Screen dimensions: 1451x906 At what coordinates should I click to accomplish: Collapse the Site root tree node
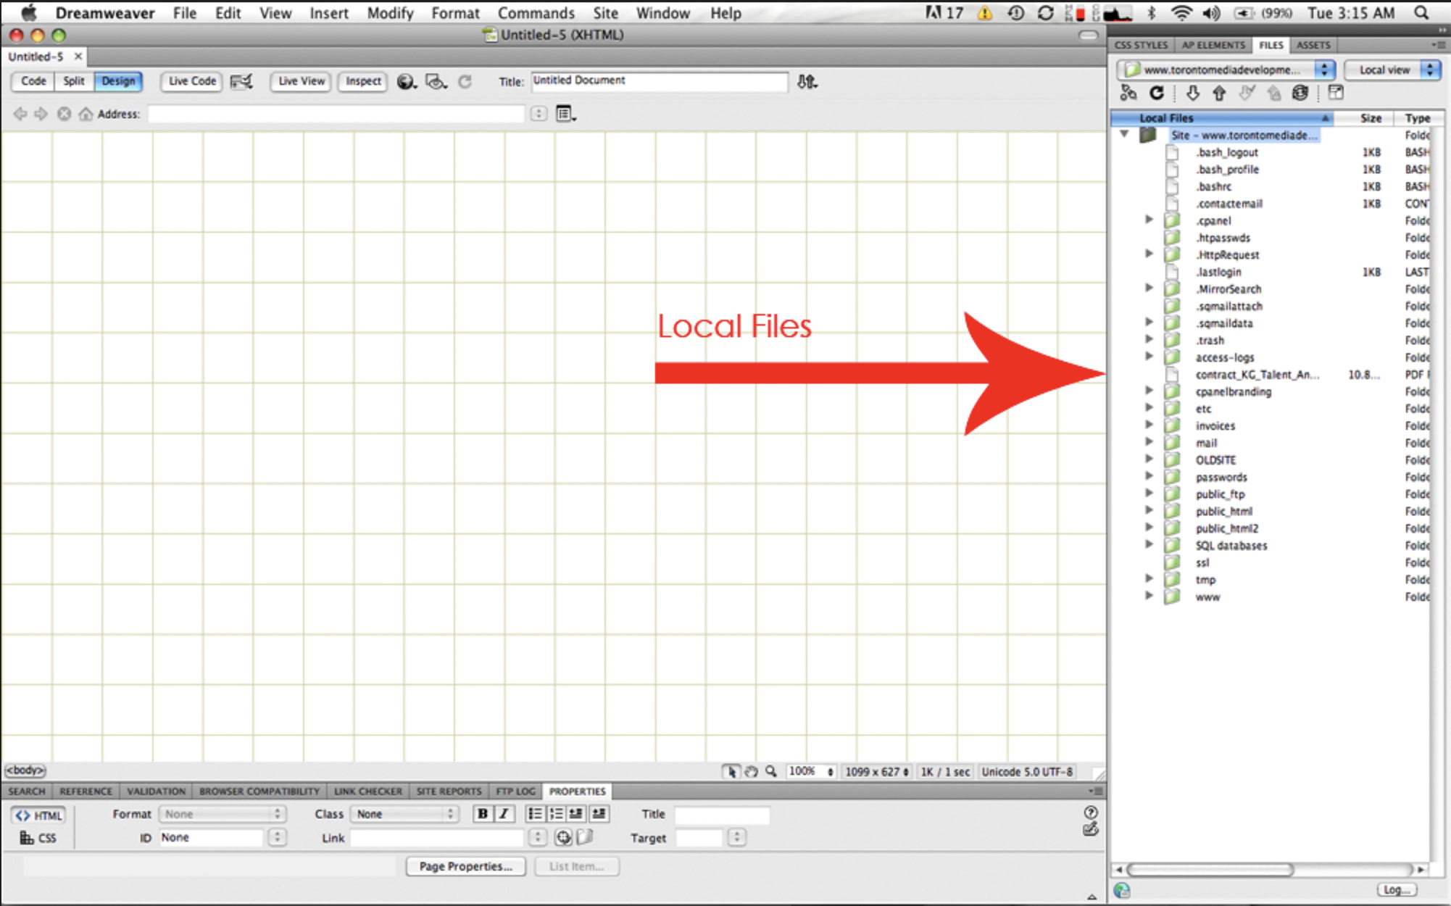(x=1124, y=134)
